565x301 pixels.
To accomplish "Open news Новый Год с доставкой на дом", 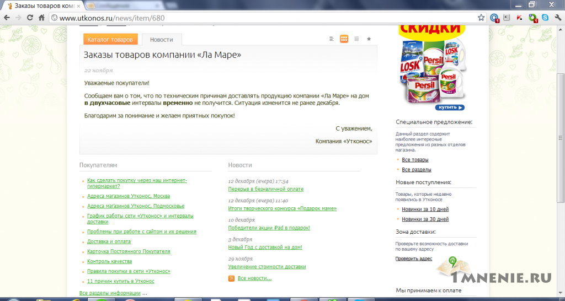I will pyautogui.click(x=265, y=248).
